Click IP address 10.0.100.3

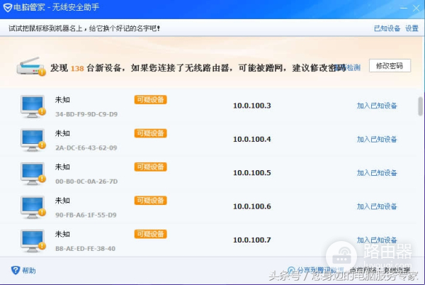[x=252, y=106]
